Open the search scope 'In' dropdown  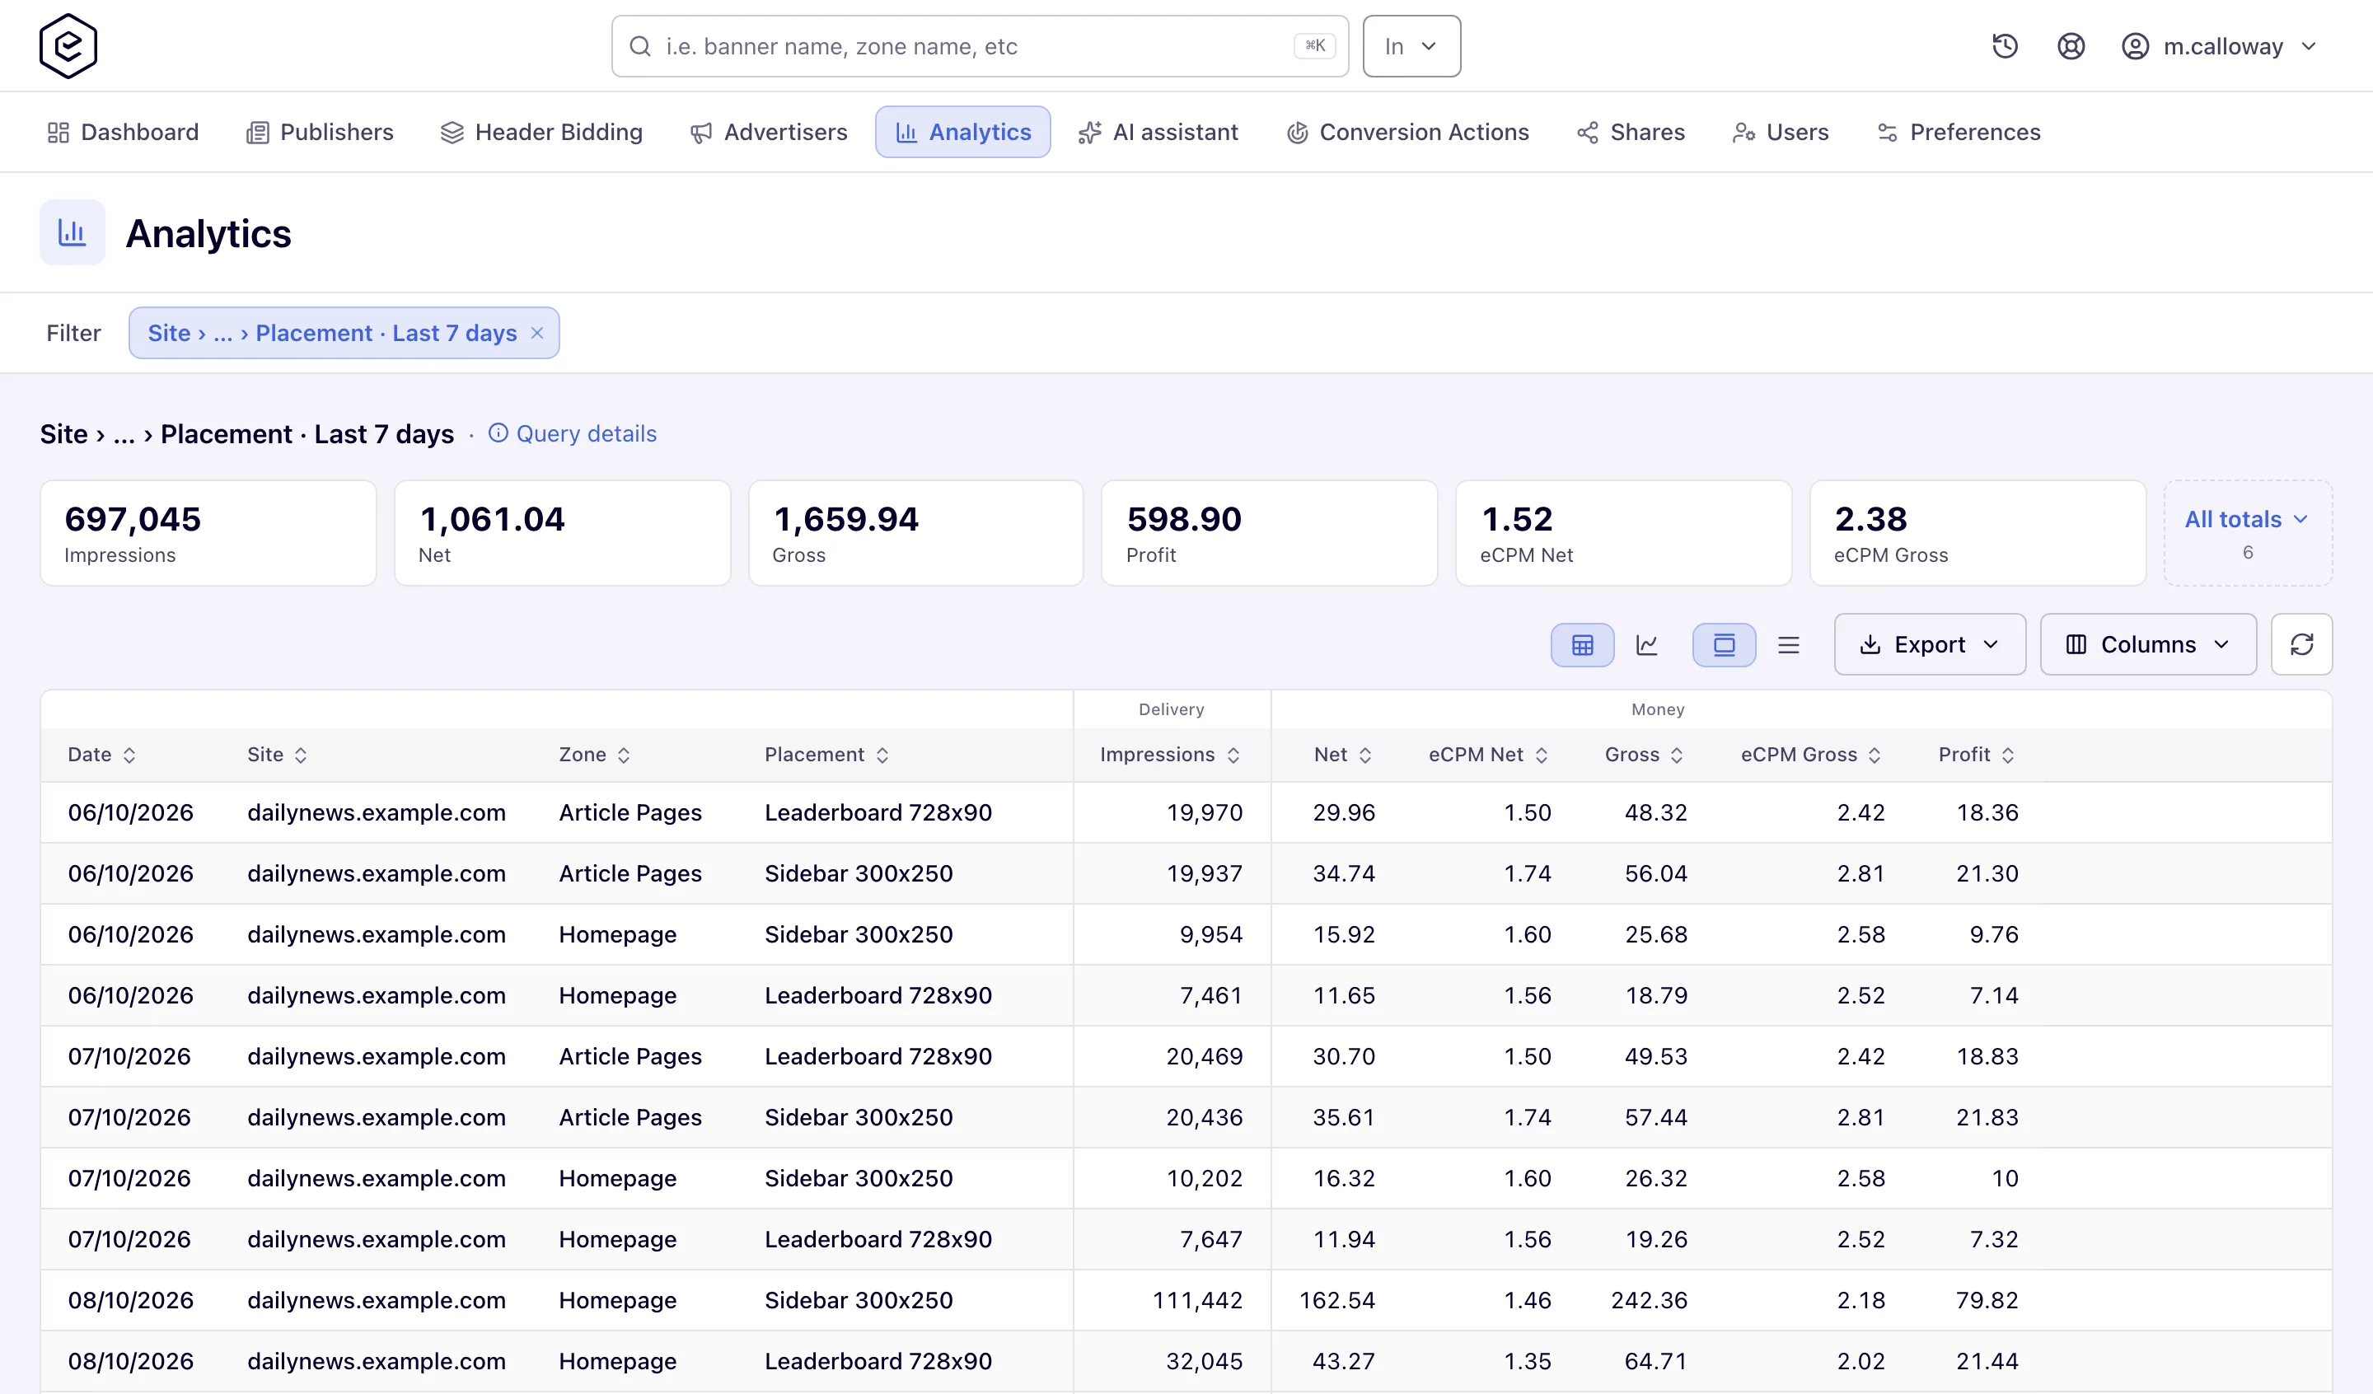(x=1411, y=46)
